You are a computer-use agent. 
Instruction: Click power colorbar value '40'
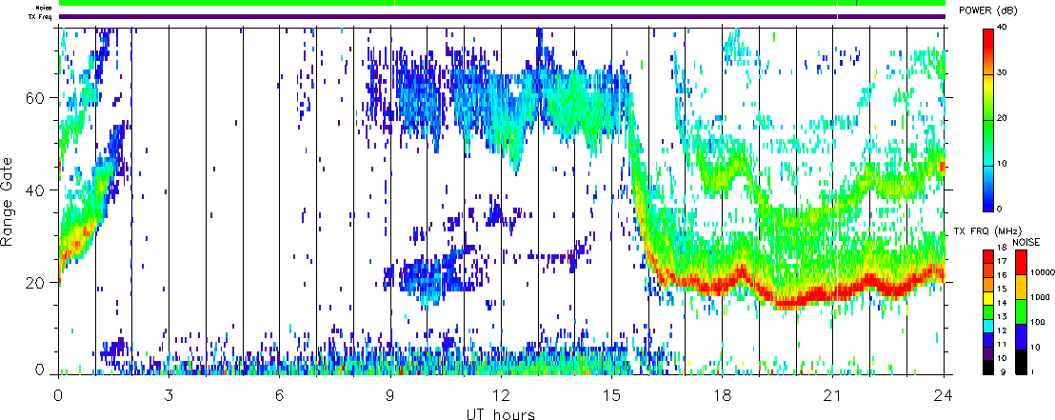click(x=1004, y=28)
